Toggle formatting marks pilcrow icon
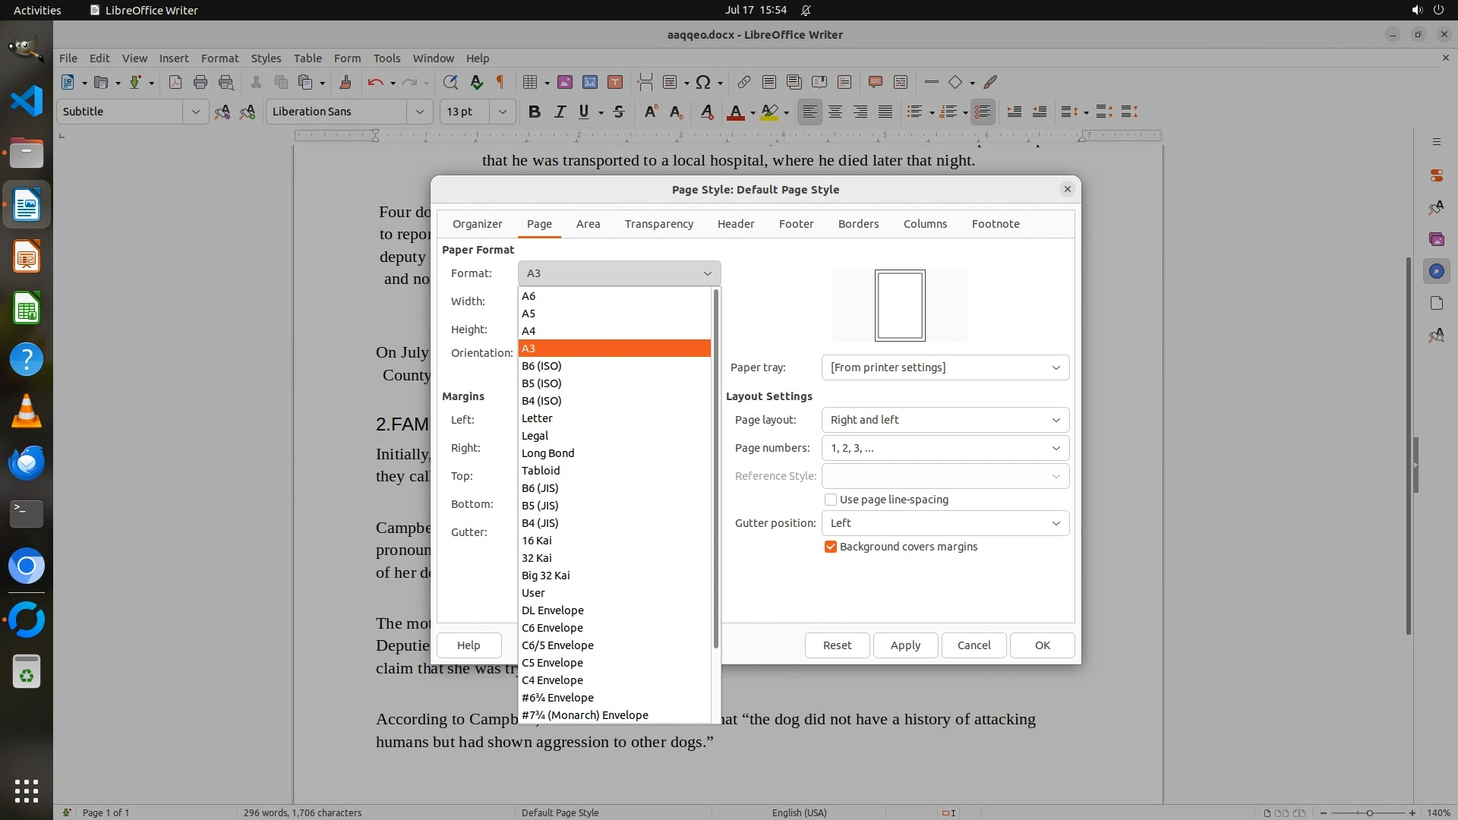This screenshot has height=820, width=1458. pyautogui.click(x=500, y=82)
